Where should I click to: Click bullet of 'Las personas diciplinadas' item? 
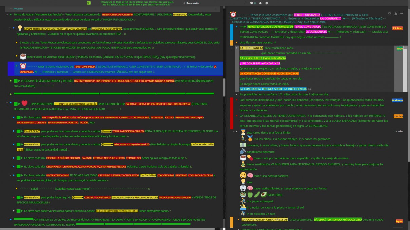236,100
